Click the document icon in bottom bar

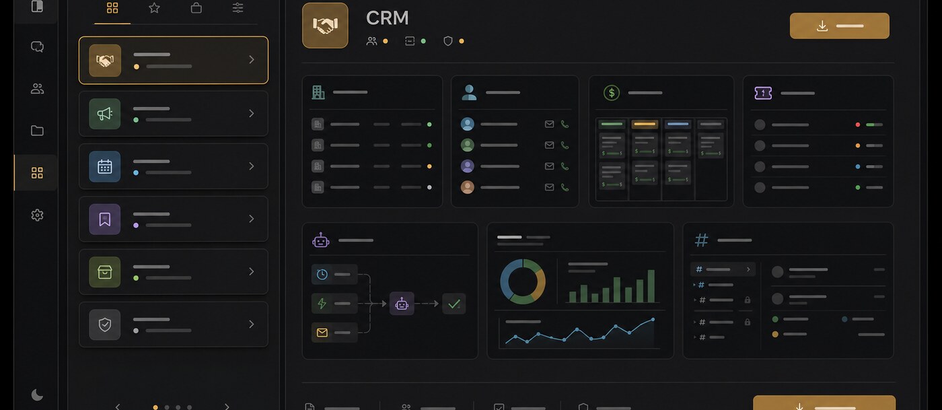coord(310,407)
